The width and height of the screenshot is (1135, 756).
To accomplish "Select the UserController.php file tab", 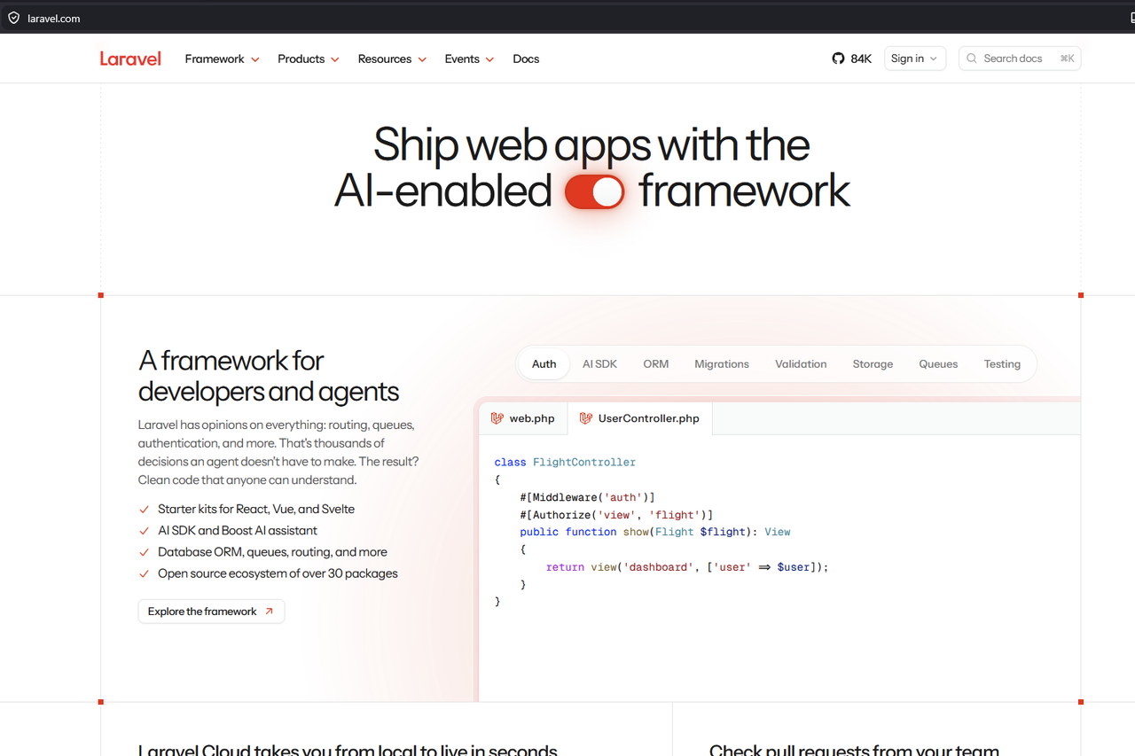I will click(639, 418).
